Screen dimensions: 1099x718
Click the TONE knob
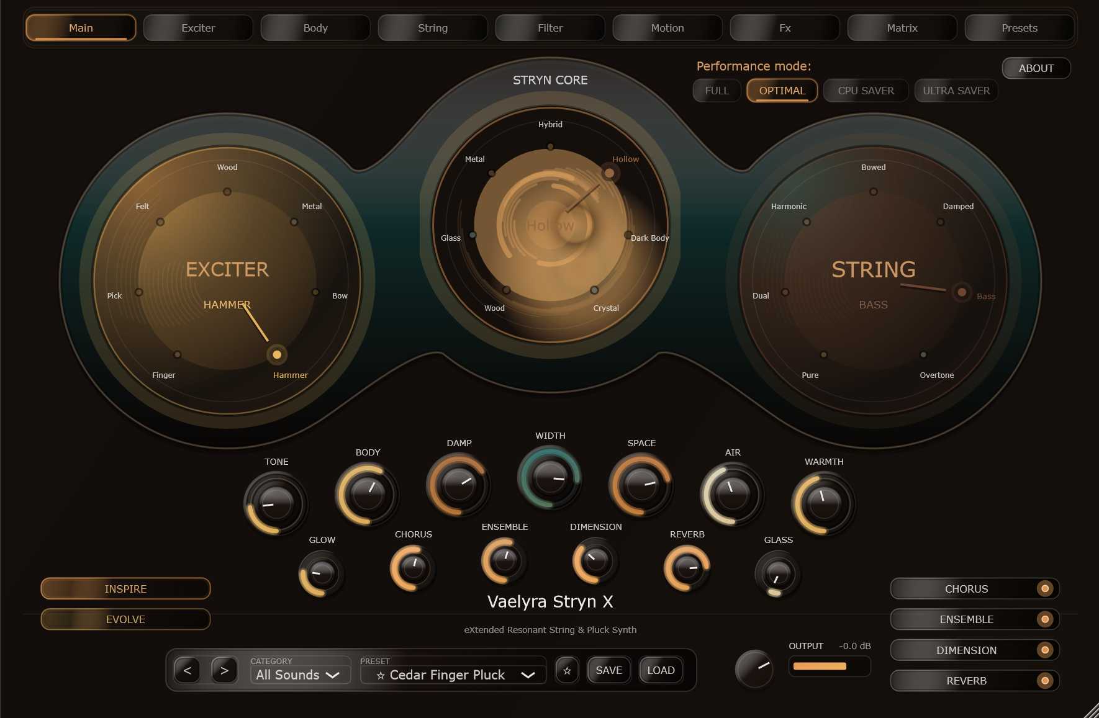tap(276, 503)
